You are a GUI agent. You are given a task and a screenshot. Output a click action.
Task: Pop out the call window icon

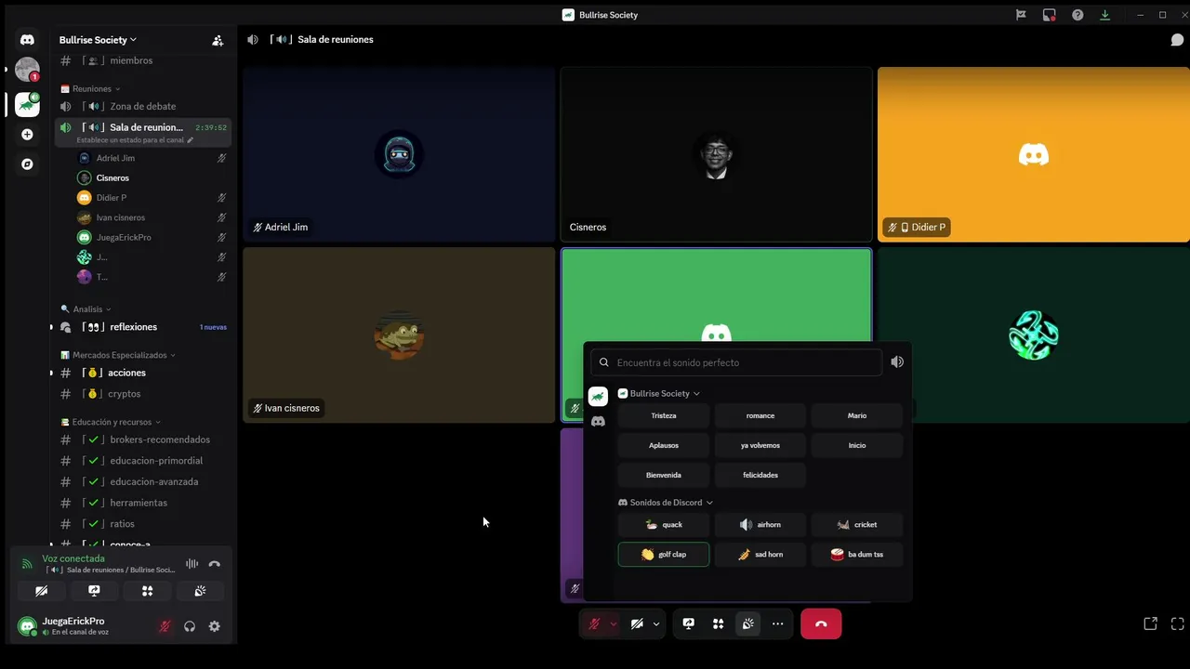click(x=1150, y=623)
